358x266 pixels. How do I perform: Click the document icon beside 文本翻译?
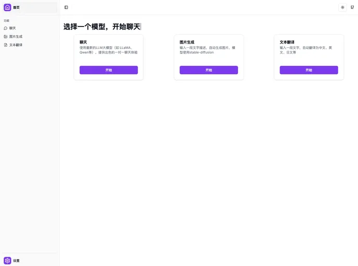coord(6,45)
